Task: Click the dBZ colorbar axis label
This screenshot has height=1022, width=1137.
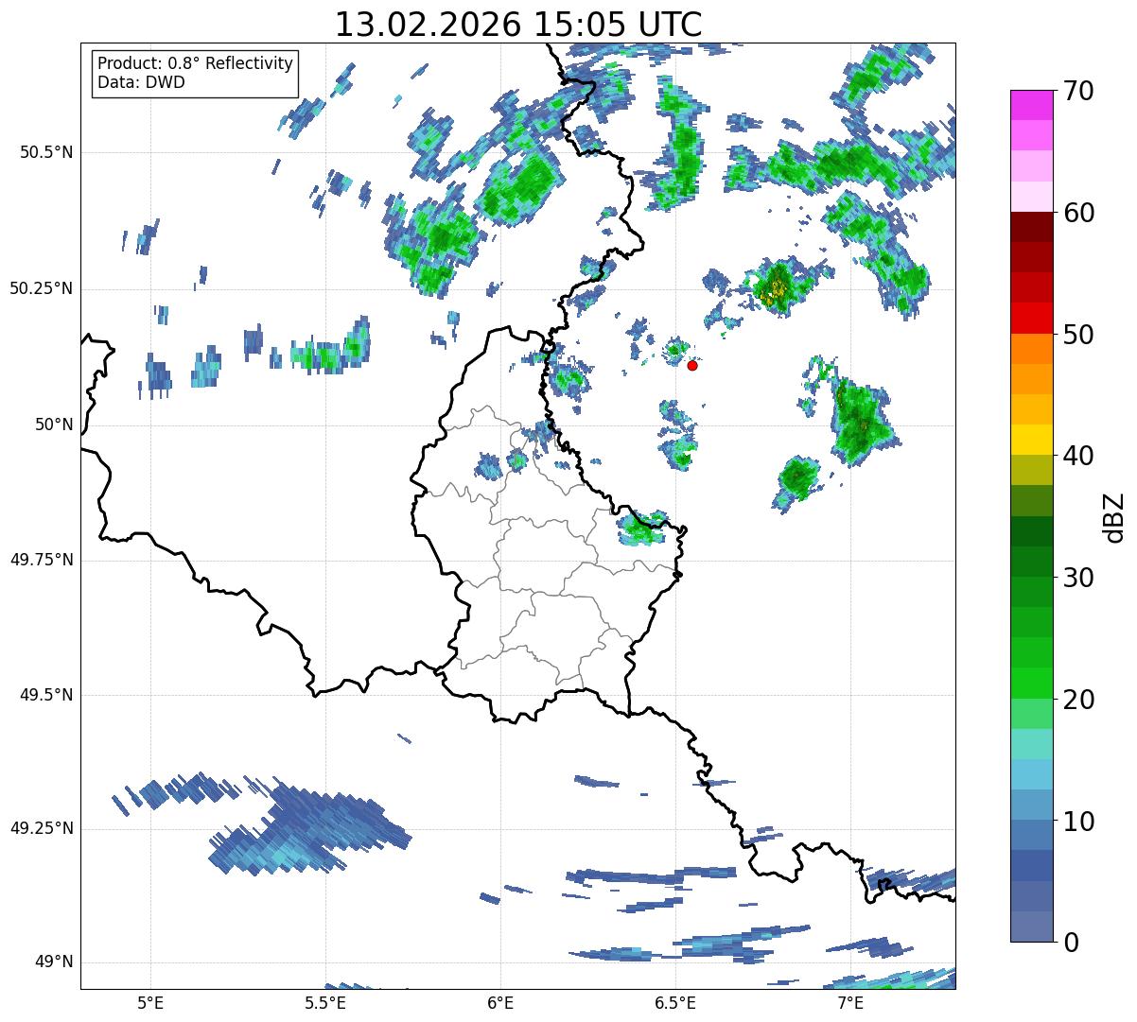Action: coord(1114,516)
